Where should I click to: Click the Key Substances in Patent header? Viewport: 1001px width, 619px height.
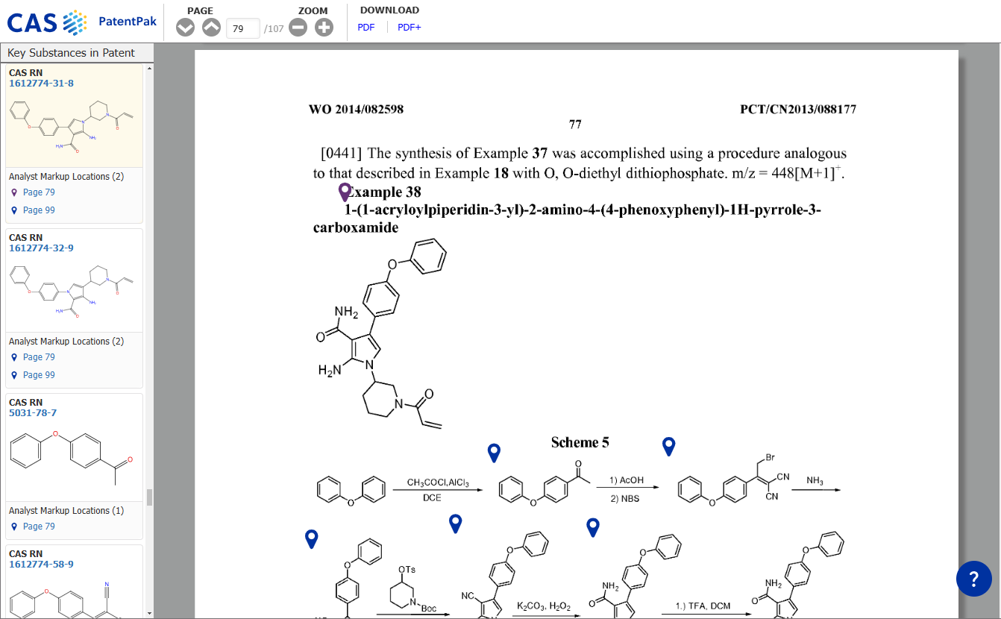pyautogui.click(x=77, y=53)
